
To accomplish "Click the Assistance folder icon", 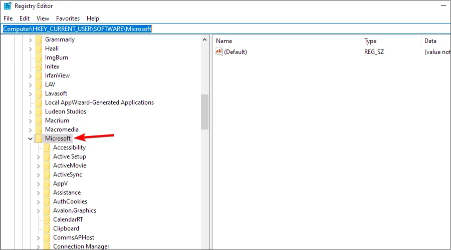I will [x=47, y=192].
